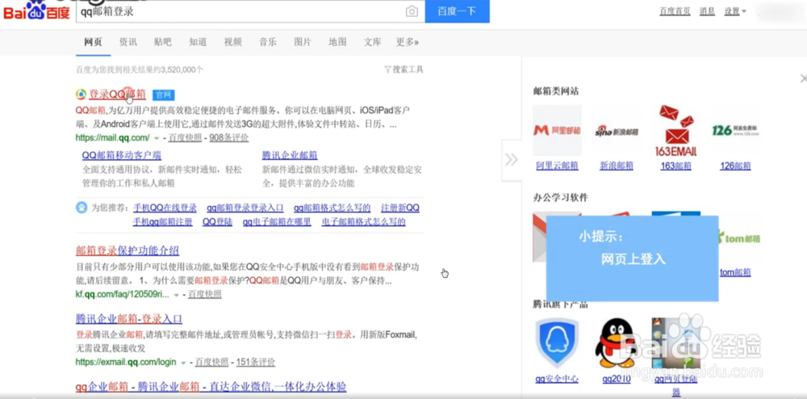Viewport: 807px width, 399px height.
Task: Open the QQ邮箱移动客户端 link
Action: point(122,156)
